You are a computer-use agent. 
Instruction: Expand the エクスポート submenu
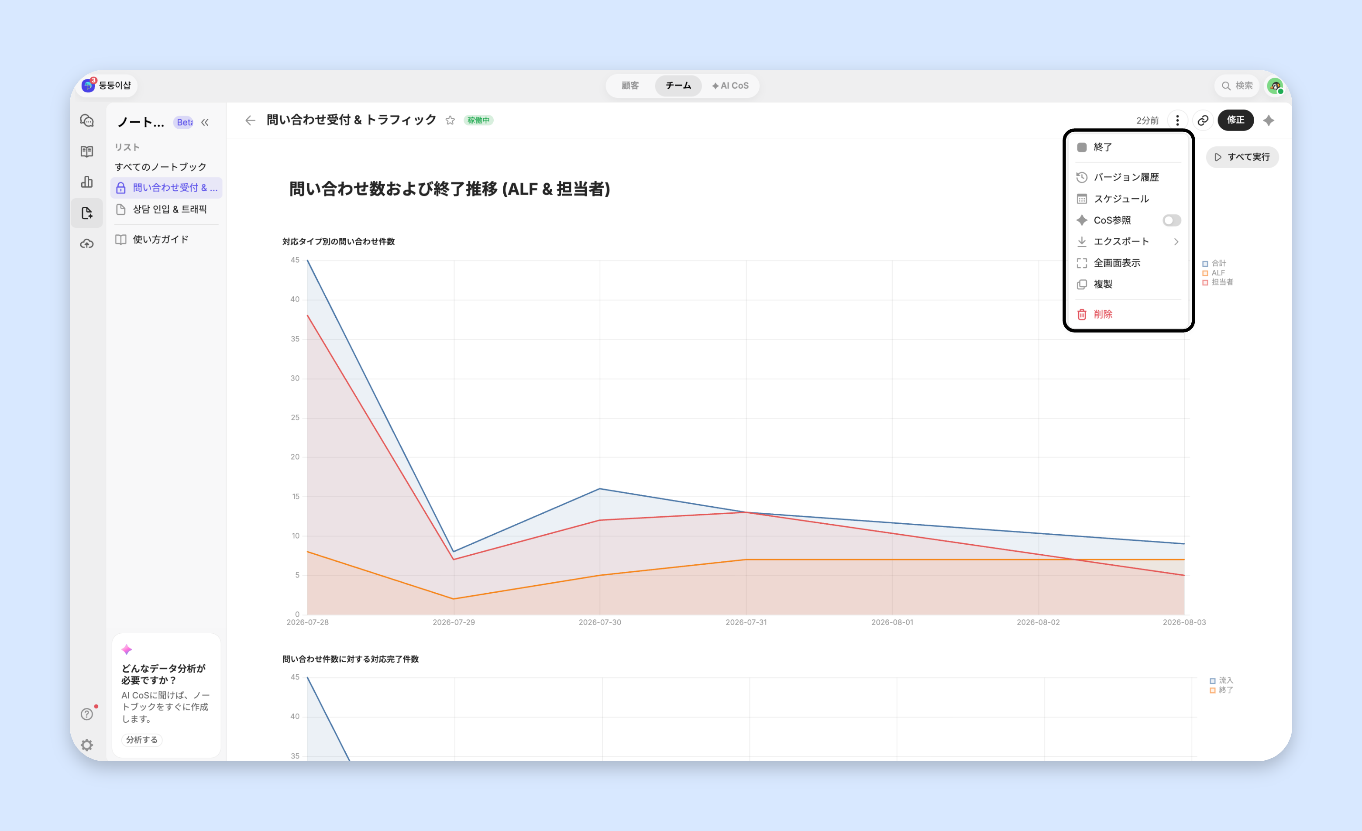[x=1128, y=241]
